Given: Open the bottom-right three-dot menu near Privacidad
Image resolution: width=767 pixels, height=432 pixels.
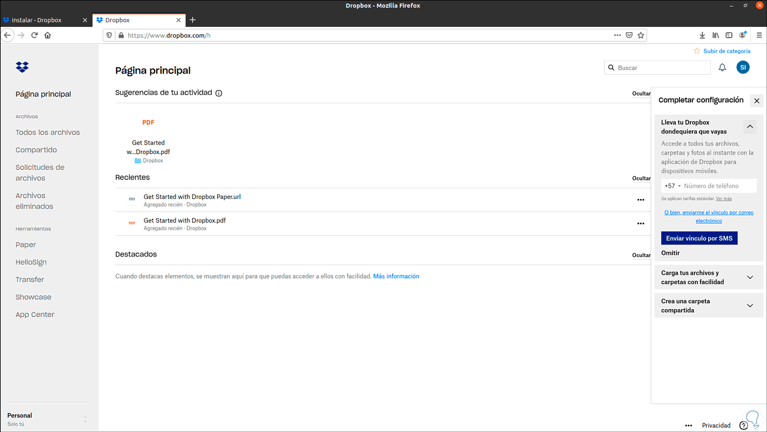Looking at the screenshot, I should 689,425.
